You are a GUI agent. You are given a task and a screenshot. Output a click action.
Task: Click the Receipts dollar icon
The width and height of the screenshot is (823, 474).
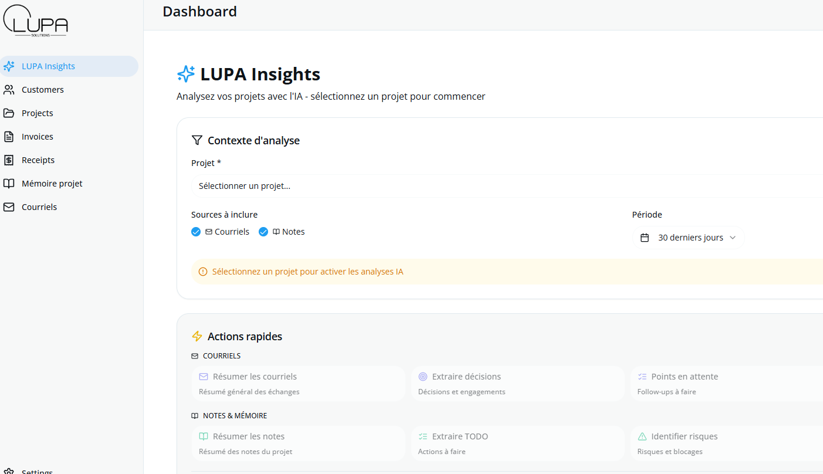point(9,160)
